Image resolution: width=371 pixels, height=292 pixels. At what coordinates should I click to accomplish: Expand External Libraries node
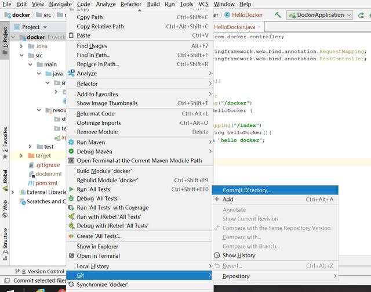coord(13,192)
